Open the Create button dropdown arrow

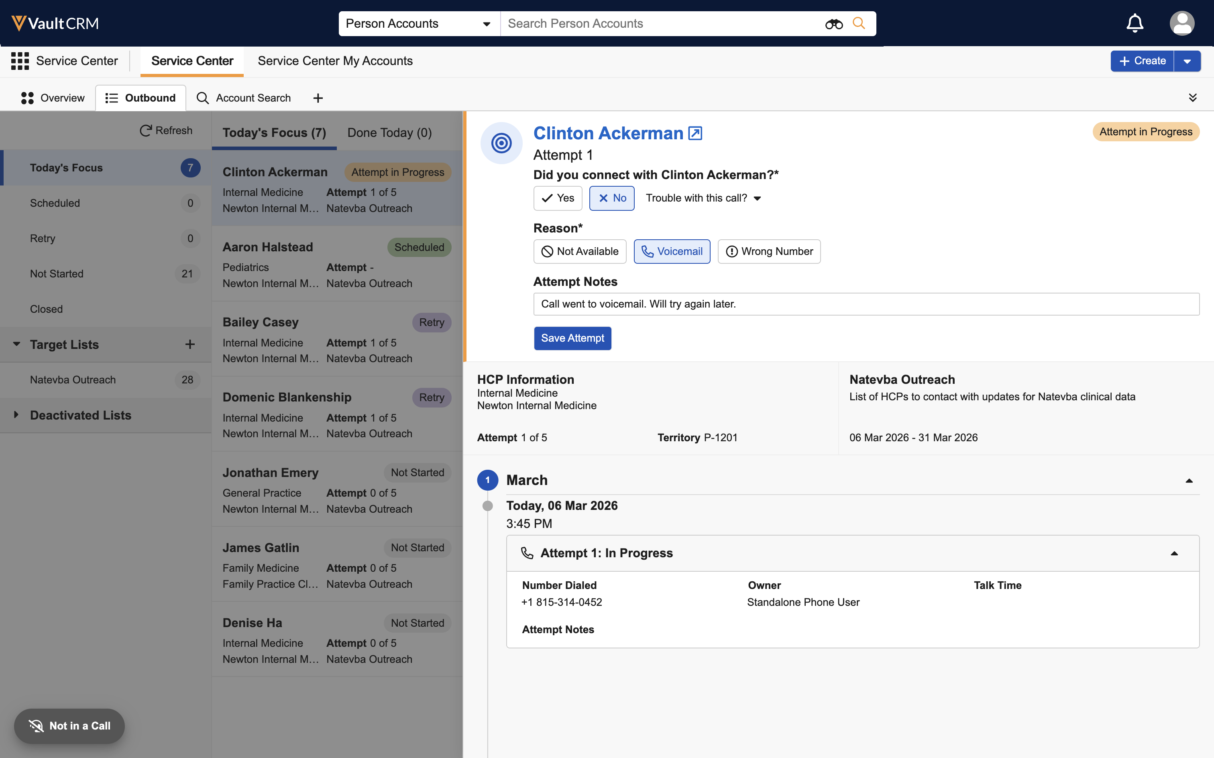1187,61
